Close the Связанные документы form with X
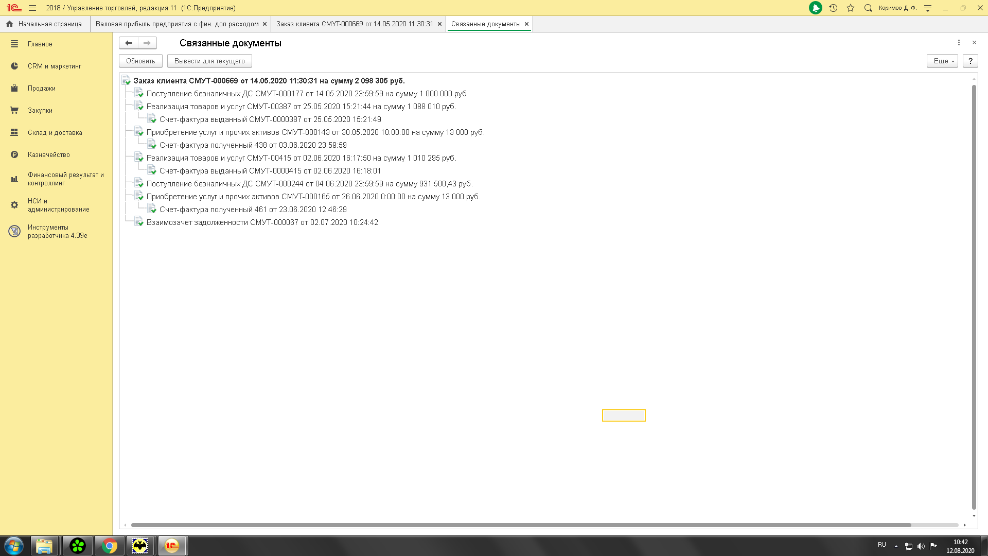Viewport: 988px width, 556px height. click(974, 43)
